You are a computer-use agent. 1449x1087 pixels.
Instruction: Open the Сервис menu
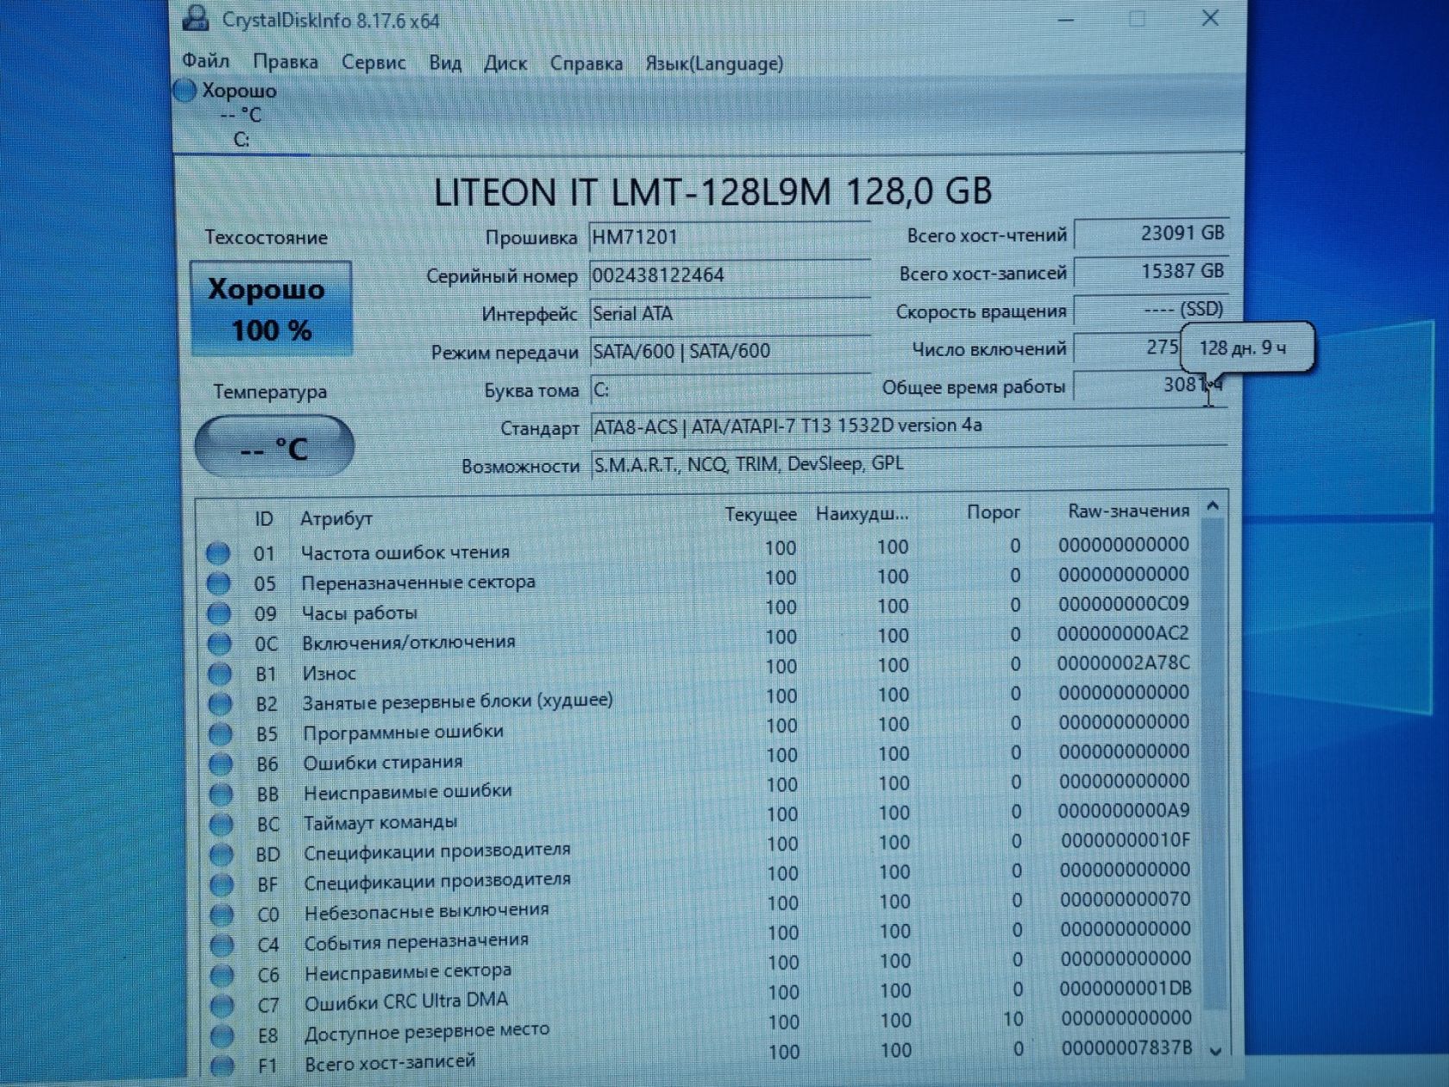(x=373, y=62)
